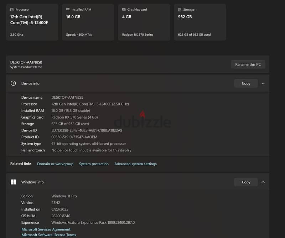Open Microsoft Services Agreement link

(46, 229)
